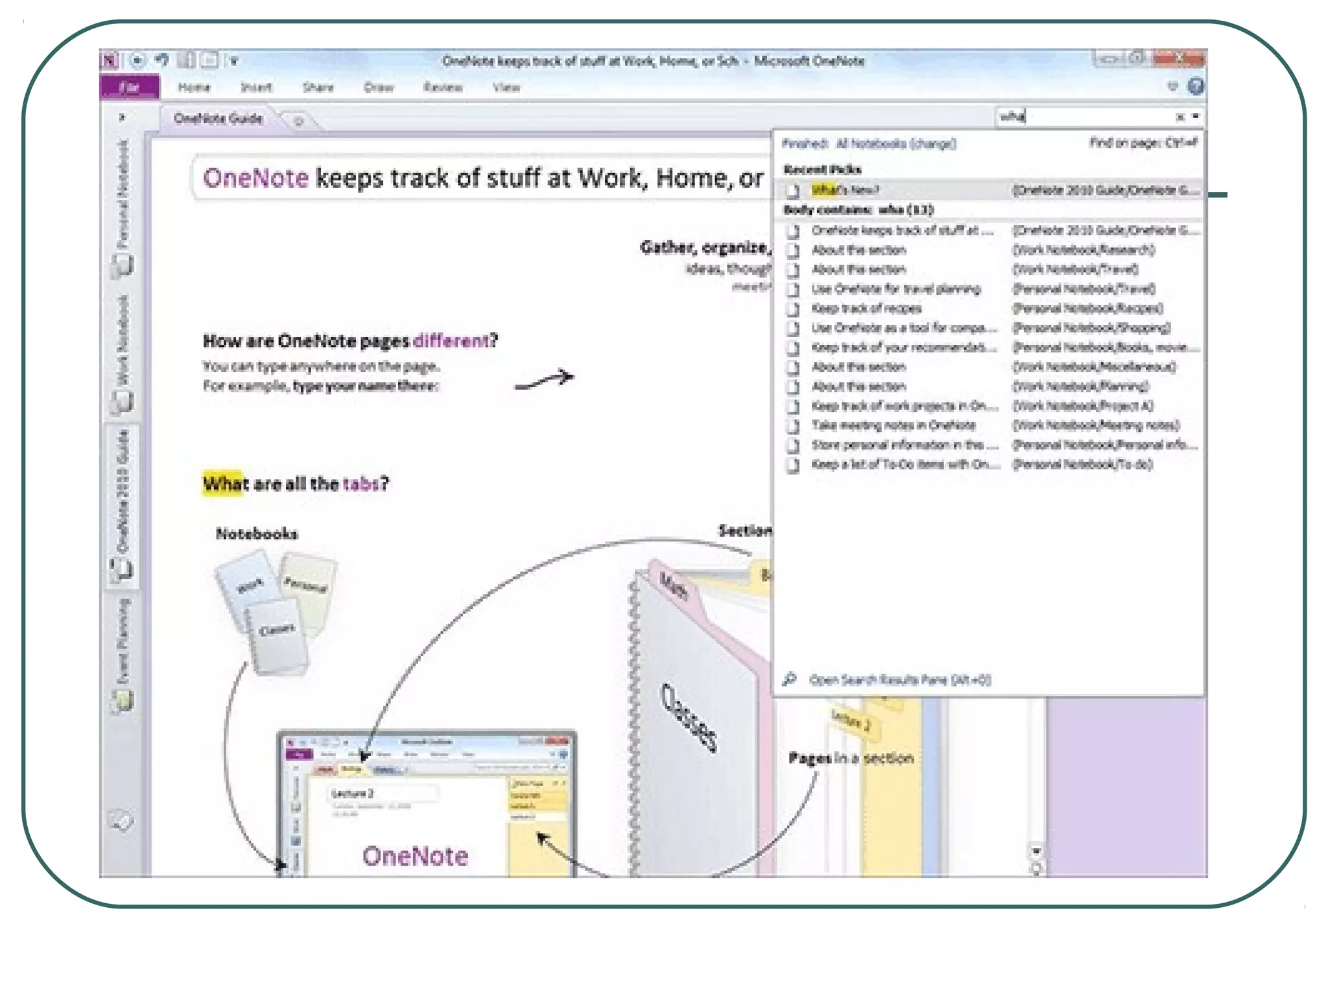Clear the search box with X button
The width and height of the screenshot is (1328, 996).
pyautogui.click(x=1180, y=117)
